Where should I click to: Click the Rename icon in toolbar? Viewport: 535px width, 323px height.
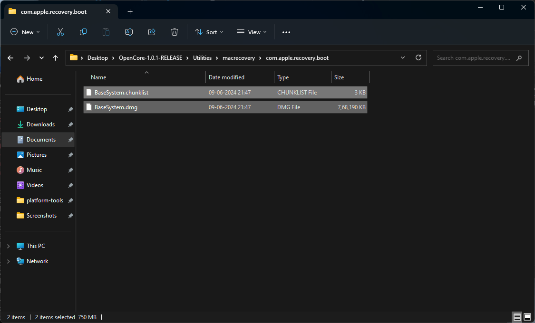128,32
